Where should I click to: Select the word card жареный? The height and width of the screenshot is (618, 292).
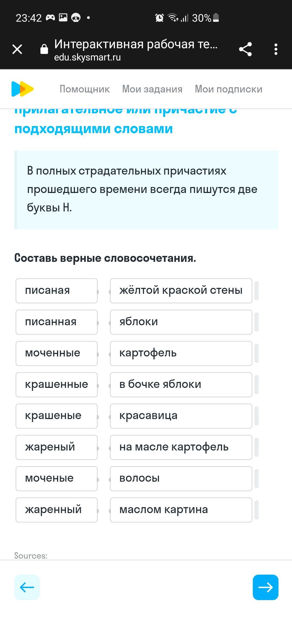click(x=57, y=447)
